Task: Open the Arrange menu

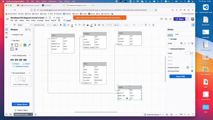Action: coord(40,21)
